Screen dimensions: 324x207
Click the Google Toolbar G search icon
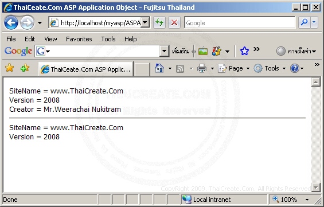[41, 51]
